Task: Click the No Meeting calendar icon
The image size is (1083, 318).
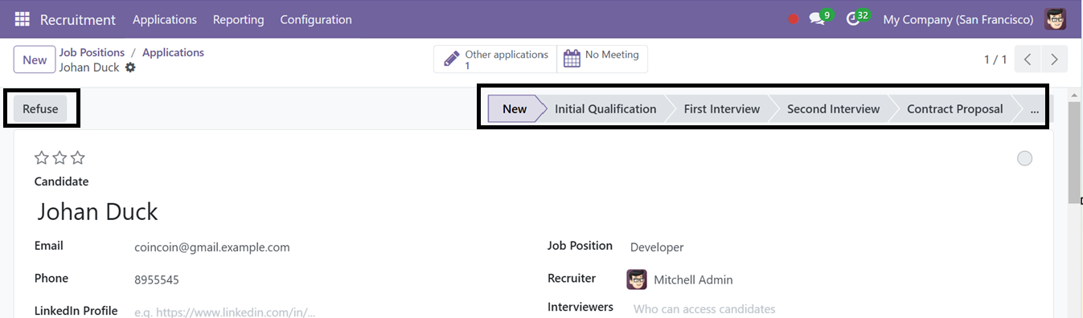Action: (572, 59)
